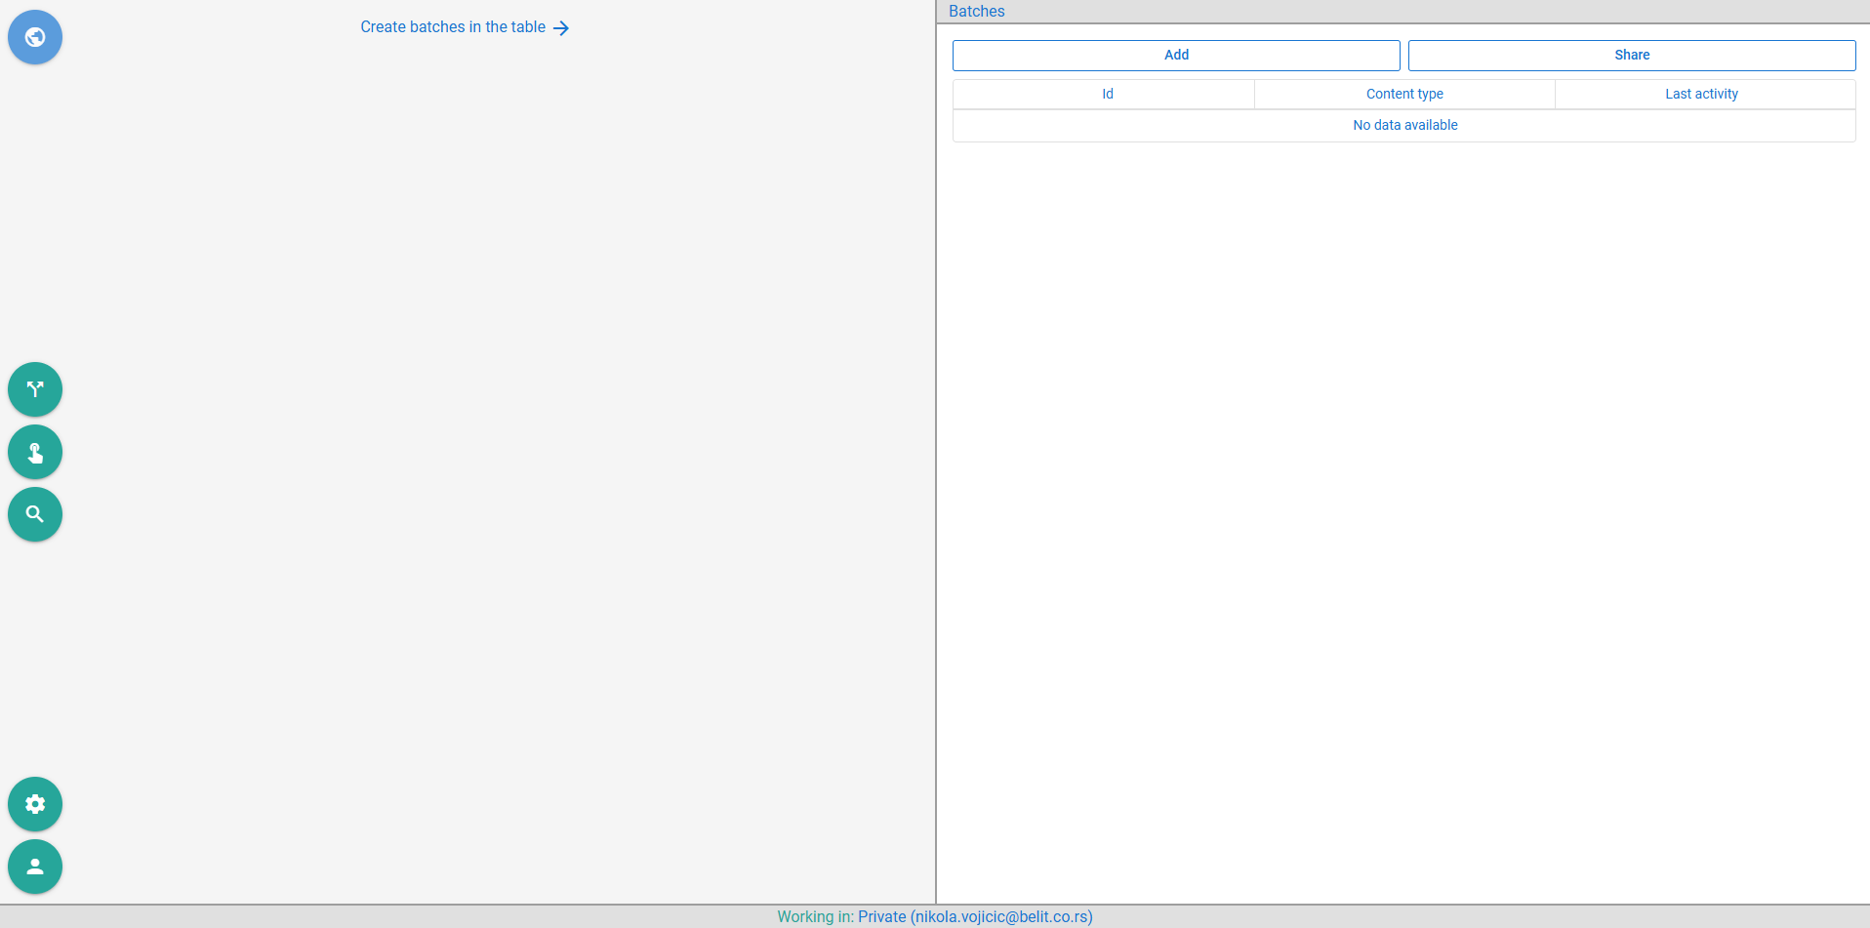Select the touch pointer hand button
The image size is (1870, 928).
coord(35,452)
